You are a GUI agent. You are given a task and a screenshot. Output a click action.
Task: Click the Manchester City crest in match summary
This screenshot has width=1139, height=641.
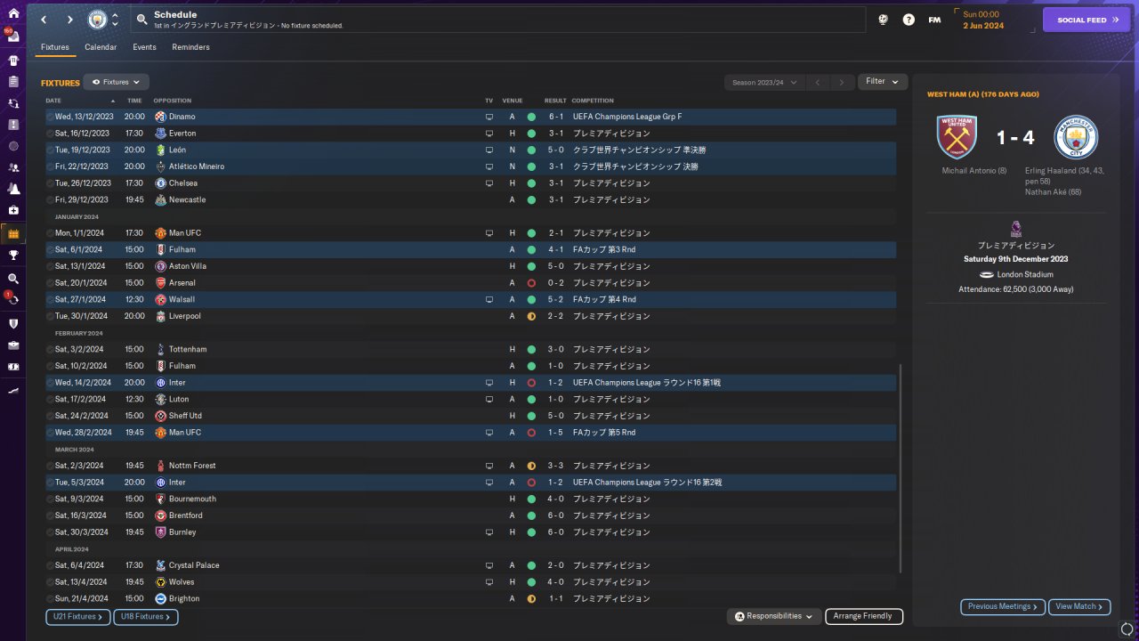[x=1076, y=137]
